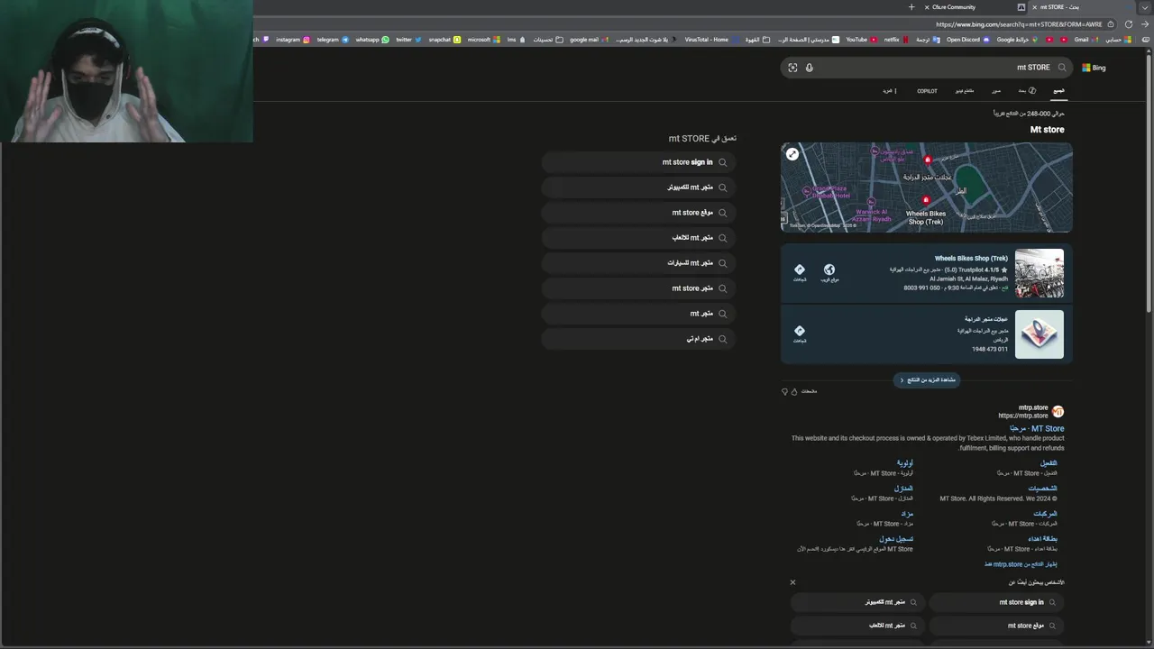Image resolution: width=1154 pixels, height=649 pixels.
Task: Click the Bing logo
Action: tap(1094, 68)
